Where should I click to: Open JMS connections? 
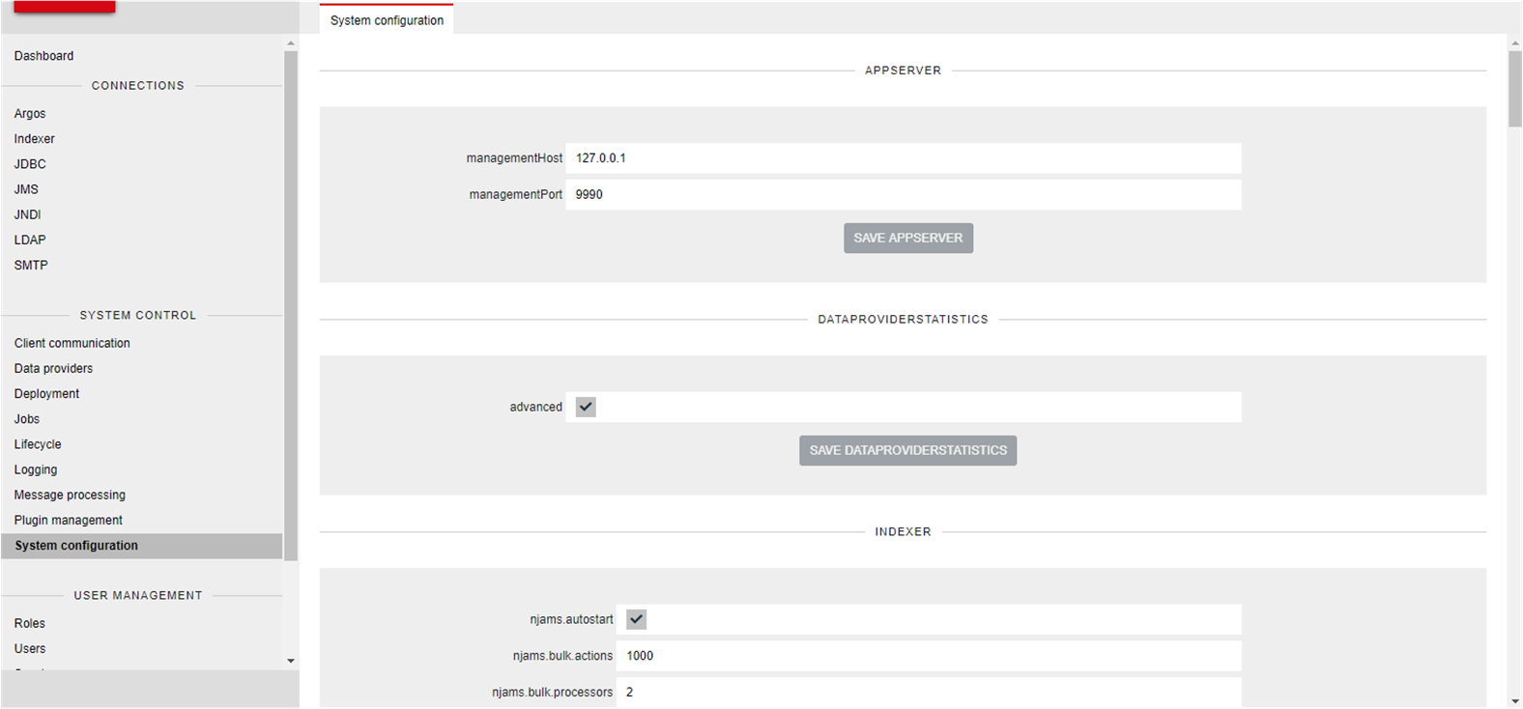(26, 189)
